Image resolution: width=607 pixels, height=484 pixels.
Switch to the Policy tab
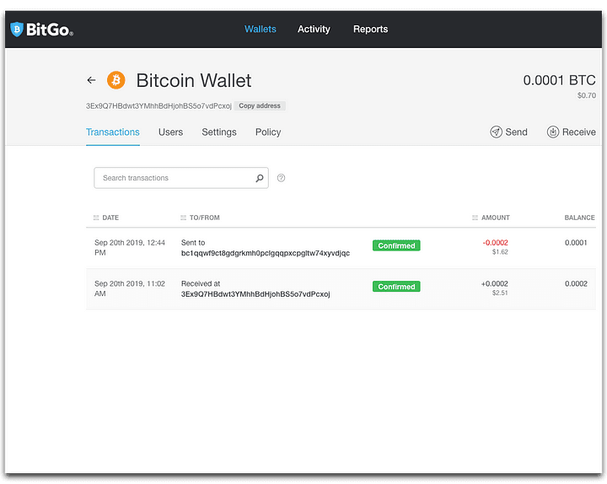[268, 132]
